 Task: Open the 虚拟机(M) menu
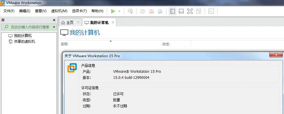point(59,11)
